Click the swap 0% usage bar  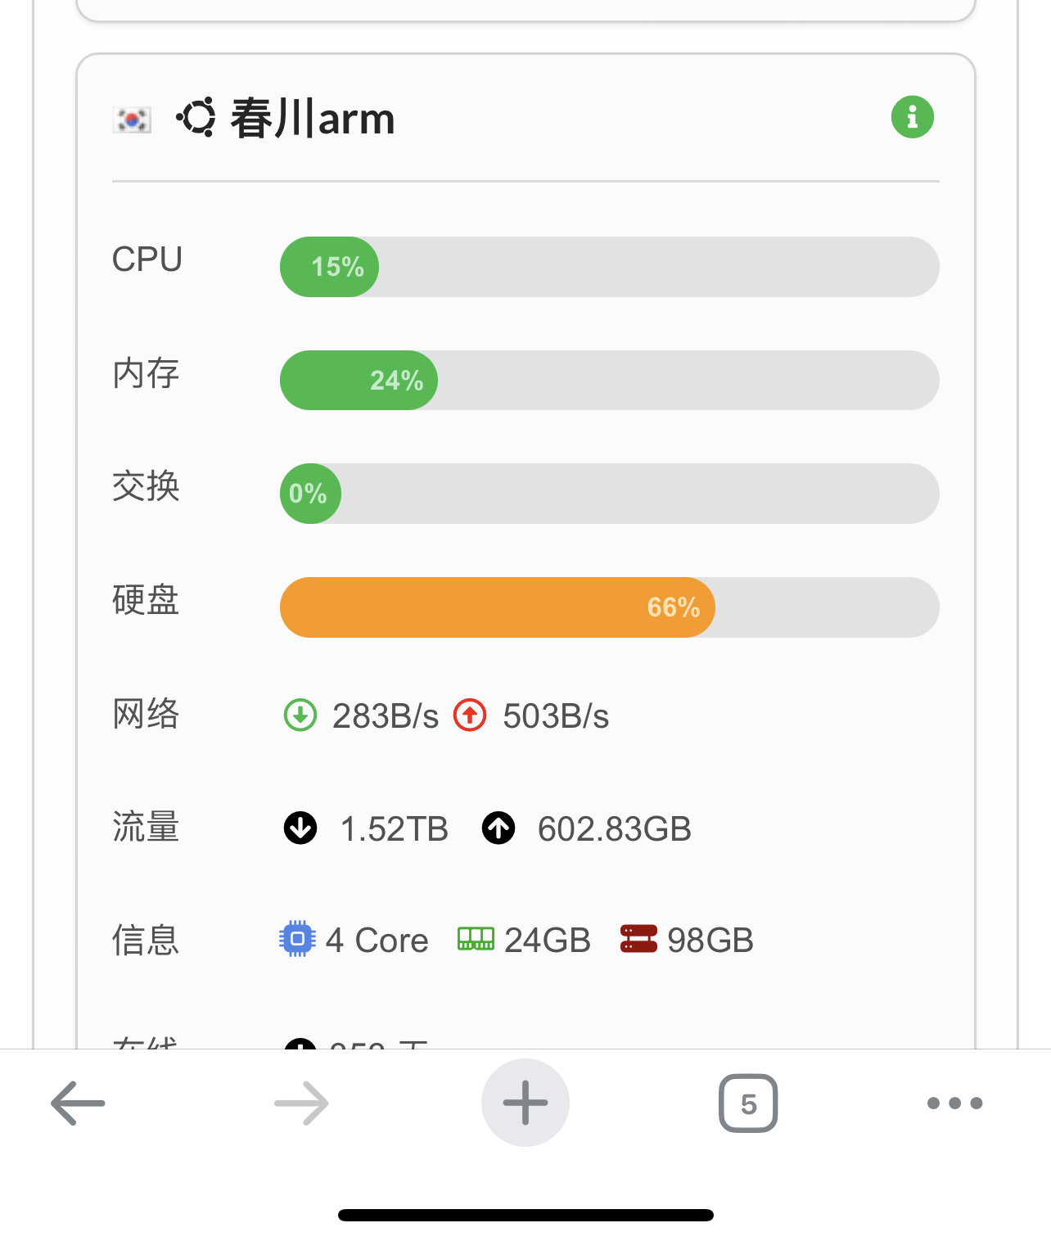(x=609, y=494)
